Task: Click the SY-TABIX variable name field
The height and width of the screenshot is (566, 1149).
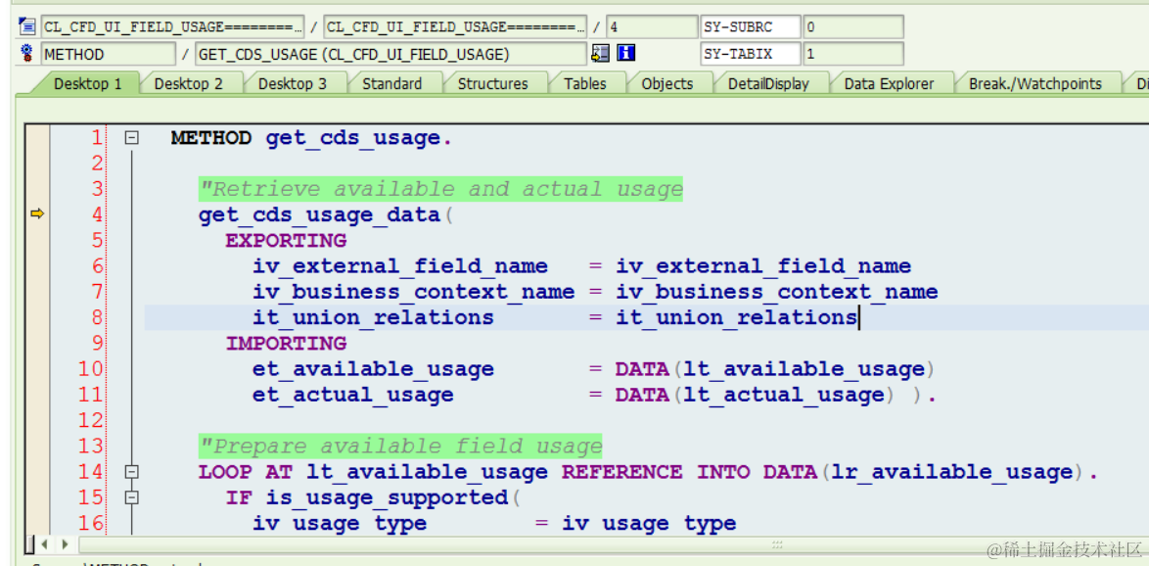Action: click(751, 54)
